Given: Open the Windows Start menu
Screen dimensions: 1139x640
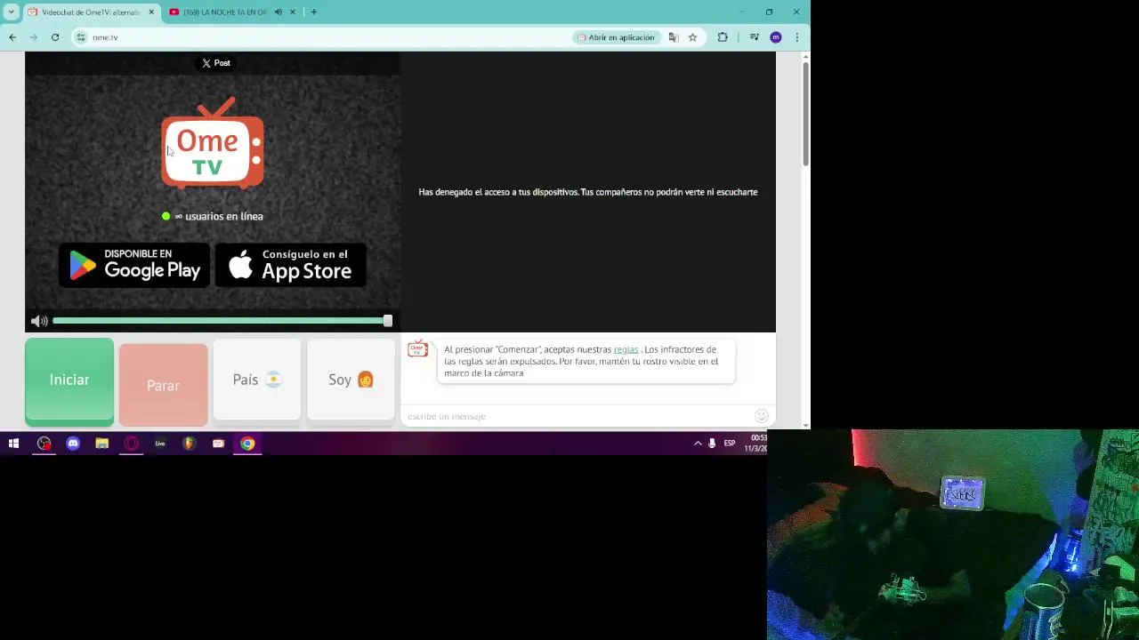Looking at the screenshot, I should click(13, 444).
